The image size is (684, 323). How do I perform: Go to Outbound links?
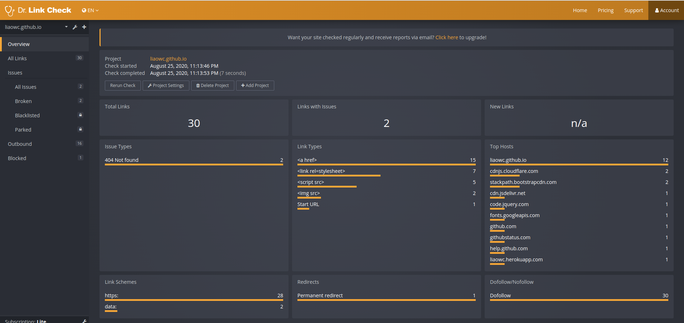pos(20,144)
